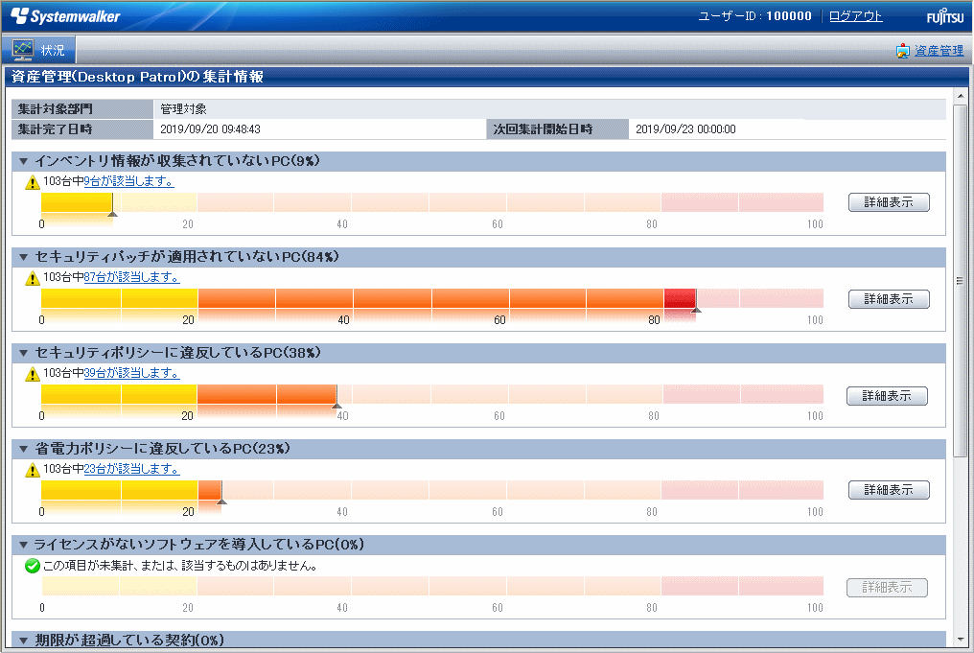Click the warning icon in power-saving policy section

[33, 470]
